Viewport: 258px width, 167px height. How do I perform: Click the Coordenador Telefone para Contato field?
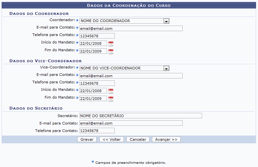point(97,36)
